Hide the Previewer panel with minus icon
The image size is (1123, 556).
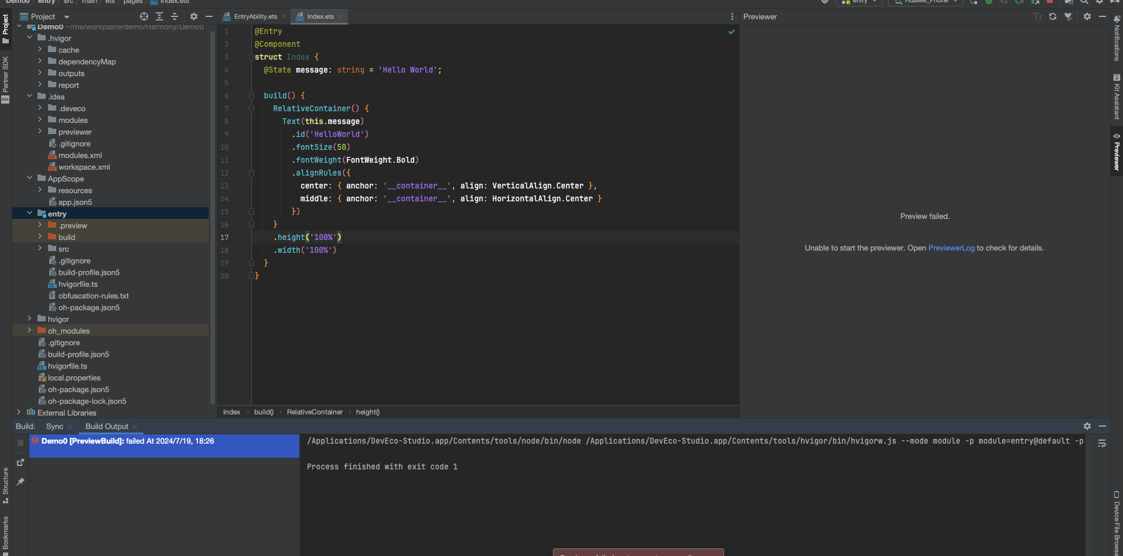point(1102,16)
